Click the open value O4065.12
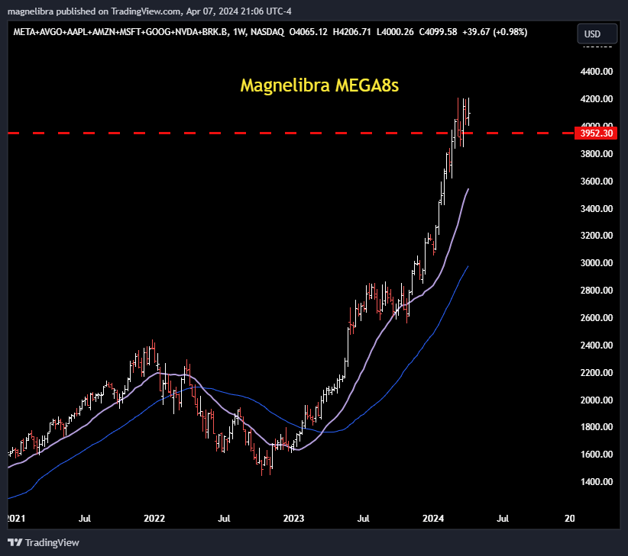 pos(308,32)
